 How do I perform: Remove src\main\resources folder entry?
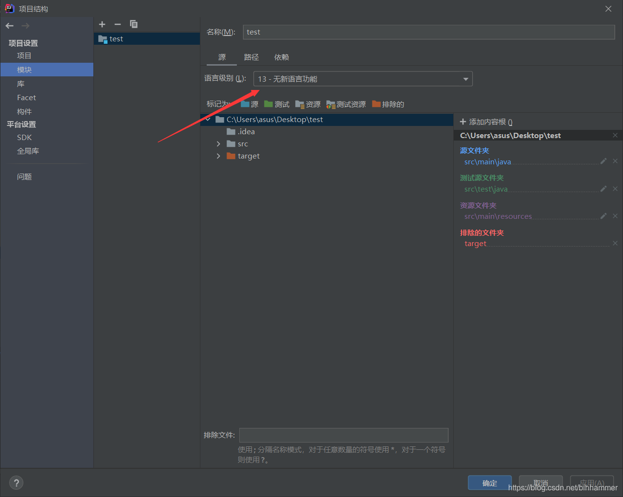[615, 216]
